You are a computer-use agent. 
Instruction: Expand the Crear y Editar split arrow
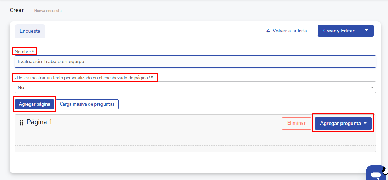point(366,31)
